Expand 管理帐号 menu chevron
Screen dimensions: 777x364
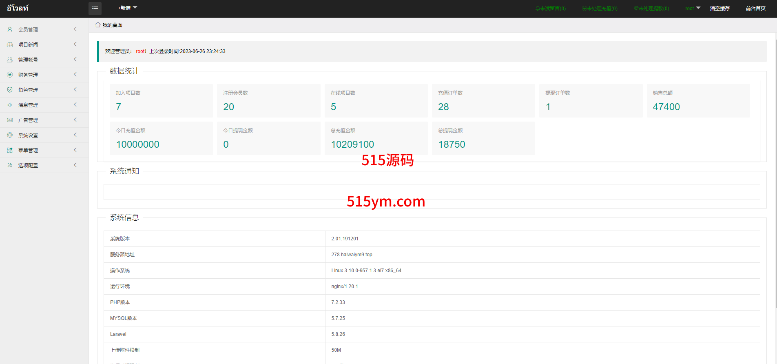[75, 60]
